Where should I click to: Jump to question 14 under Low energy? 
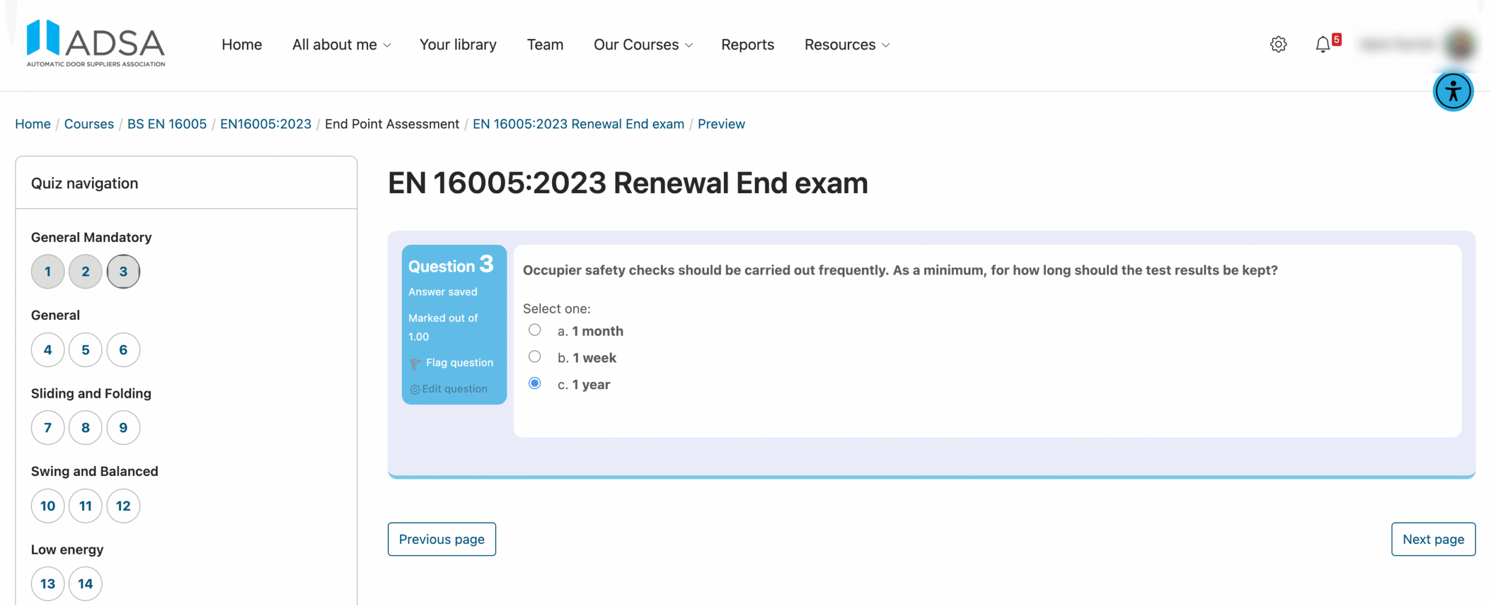pos(85,583)
